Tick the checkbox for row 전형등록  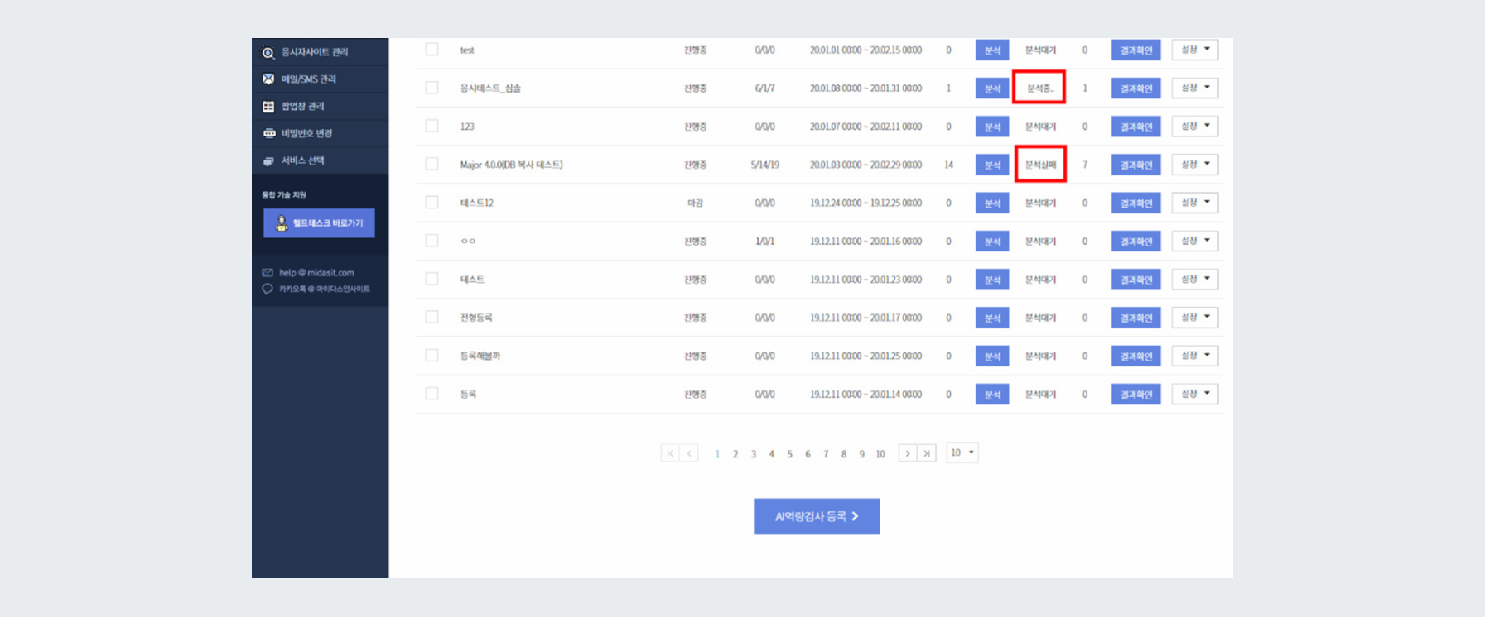click(x=432, y=317)
